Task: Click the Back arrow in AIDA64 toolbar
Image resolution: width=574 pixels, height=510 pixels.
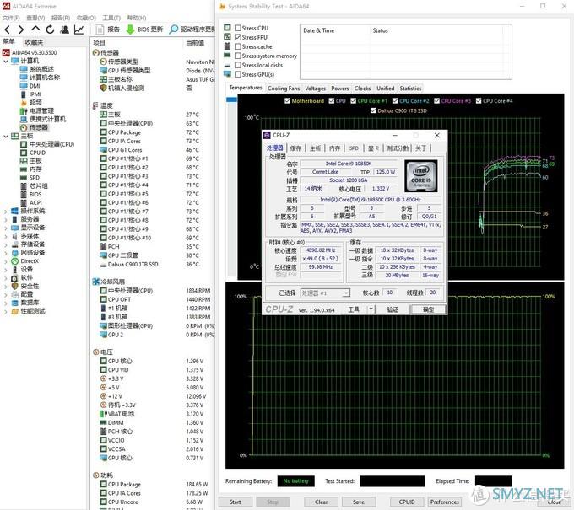Action: (8, 30)
